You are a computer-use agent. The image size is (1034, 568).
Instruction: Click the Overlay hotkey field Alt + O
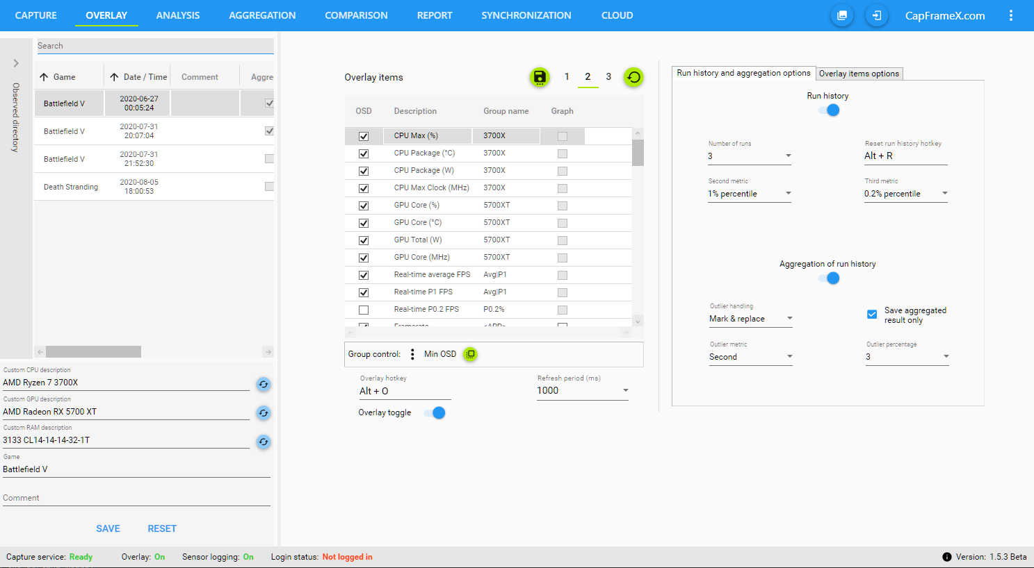[x=405, y=391]
